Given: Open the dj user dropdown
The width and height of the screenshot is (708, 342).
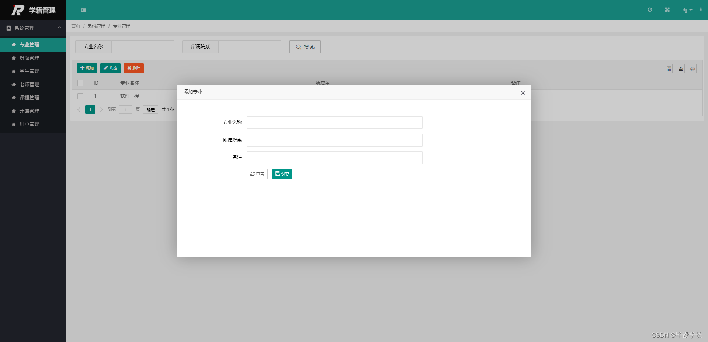Looking at the screenshot, I should click(687, 10).
